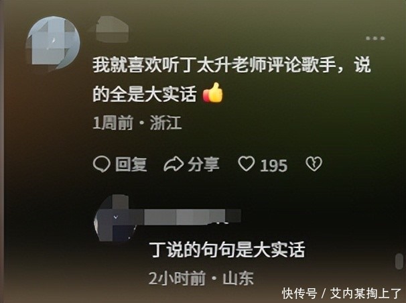This screenshot has width=406, height=303.
Task: Click the second line 的全是大实话
Action: pyautogui.click(x=145, y=95)
